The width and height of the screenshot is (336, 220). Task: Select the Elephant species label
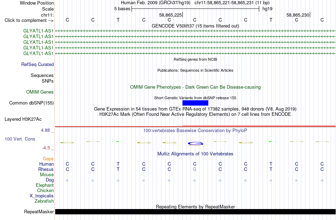[45, 185]
